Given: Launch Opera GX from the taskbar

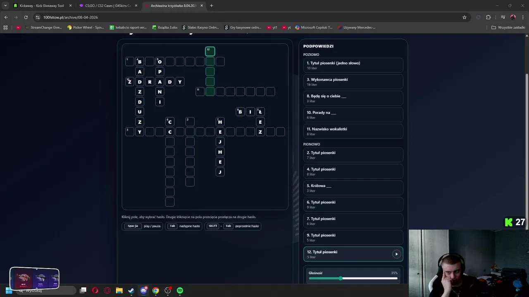Looking at the screenshot, I should click(x=107, y=290).
